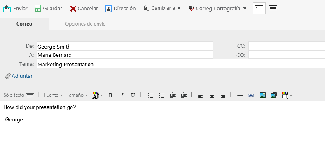Screen dimensions: 325x149
Task: Click the multiple images icon
Action: click(x=274, y=95)
